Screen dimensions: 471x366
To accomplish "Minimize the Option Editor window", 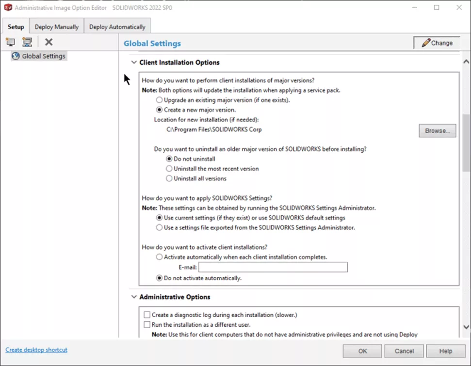I will 415,7.
